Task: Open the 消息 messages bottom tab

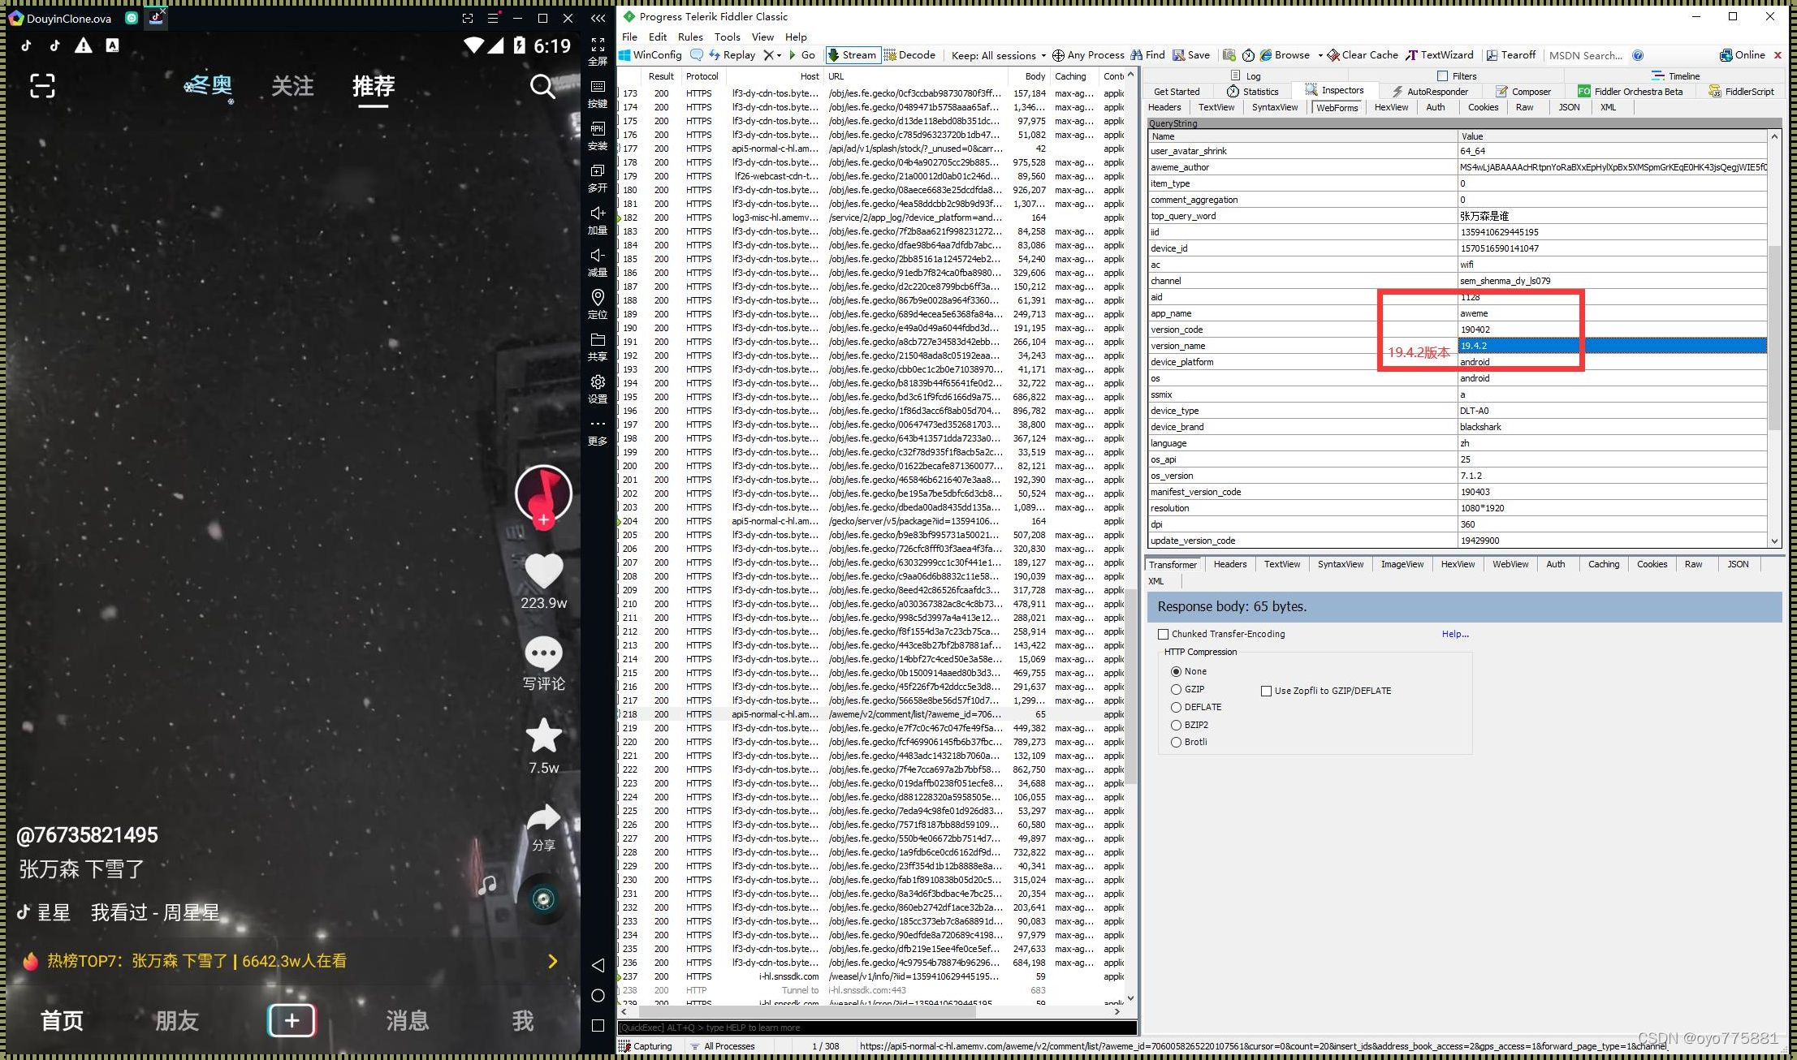Action: tap(408, 1020)
